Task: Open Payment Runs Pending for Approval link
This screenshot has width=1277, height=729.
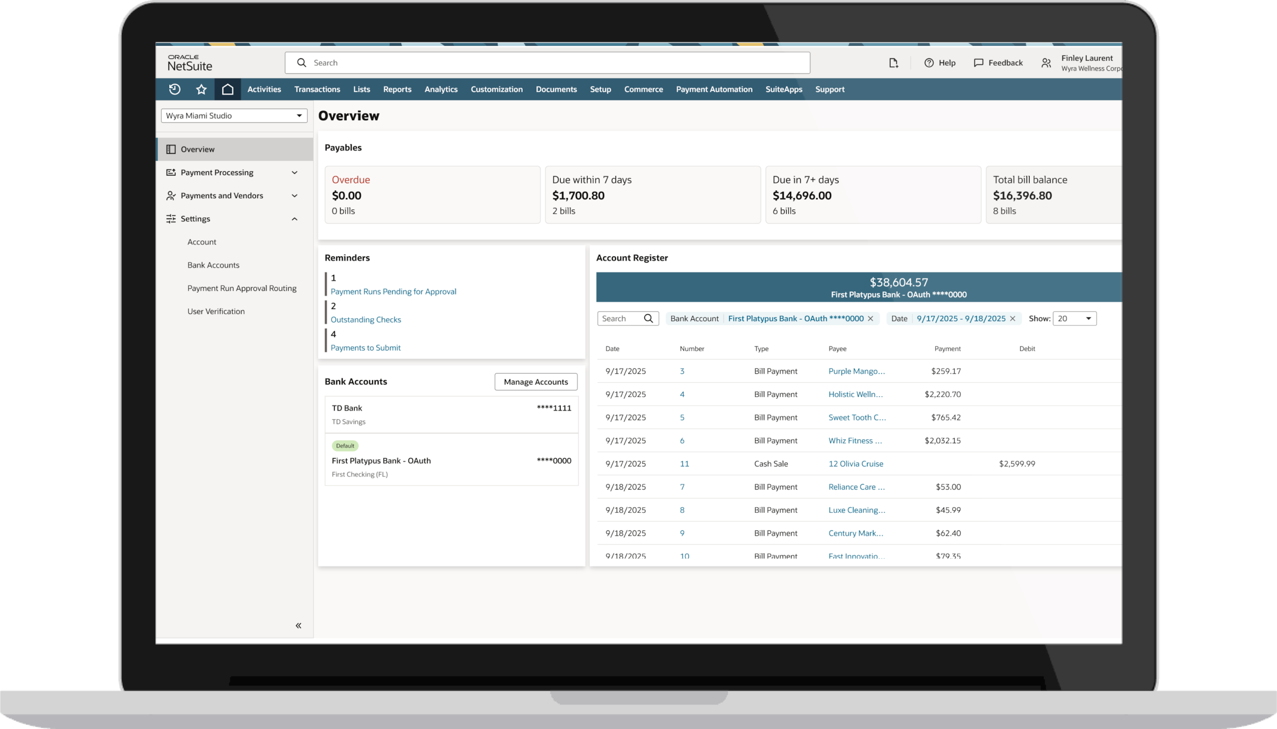Action: pos(393,291)
